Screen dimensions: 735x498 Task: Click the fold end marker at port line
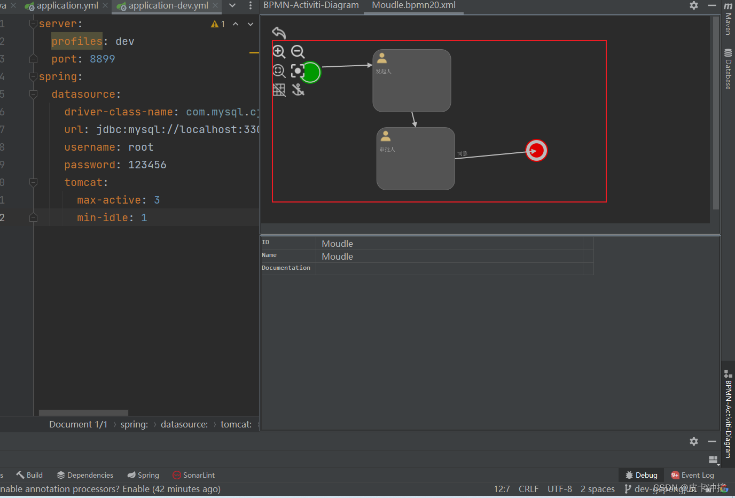(33, 59)
